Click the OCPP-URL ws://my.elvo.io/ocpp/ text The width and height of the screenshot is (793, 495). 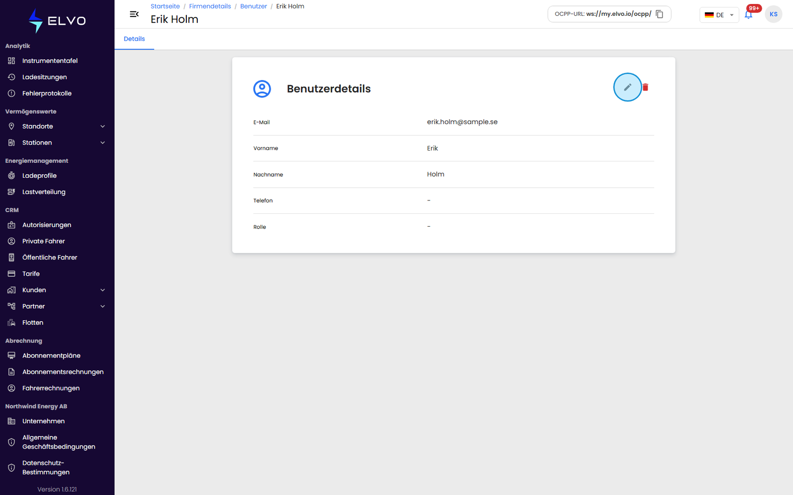coord(603,14)
